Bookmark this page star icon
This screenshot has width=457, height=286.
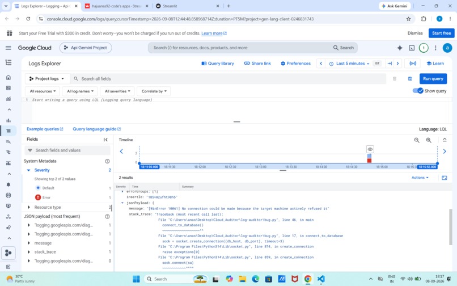point(408,19)
